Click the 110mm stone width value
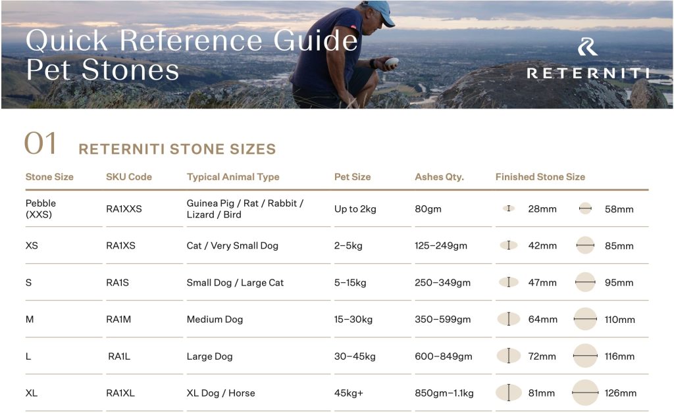Screen dimensions: 674x413 tap(620, 320)
